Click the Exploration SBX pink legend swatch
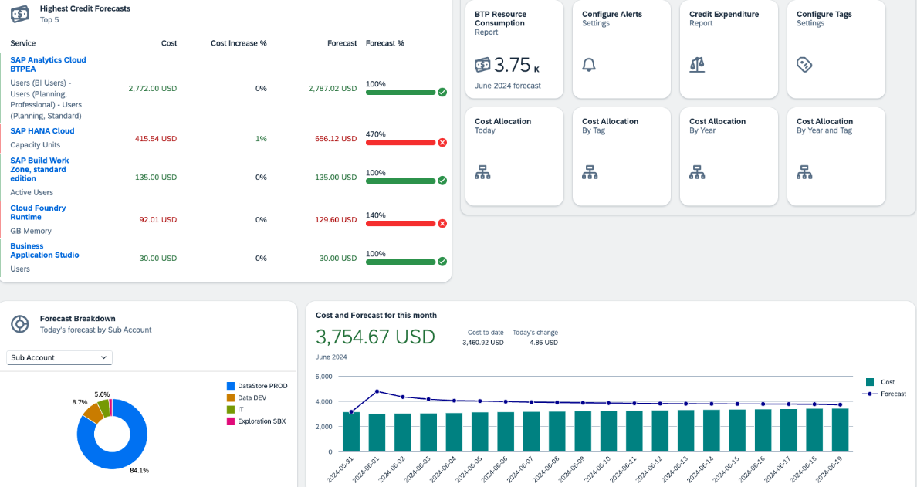This screenshot has width=917, height=487. tap(230, 421)
